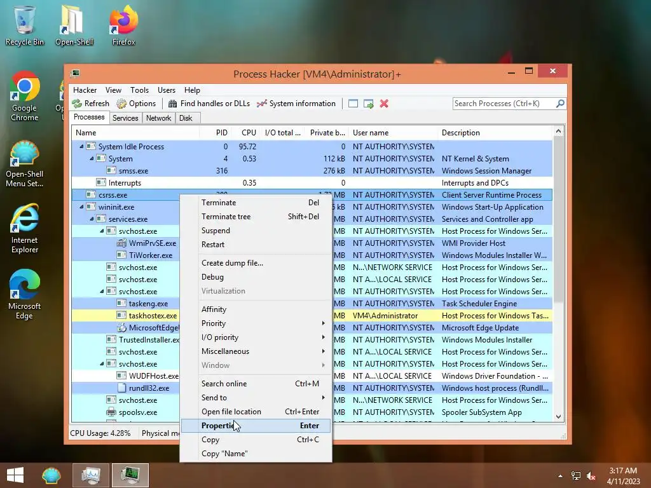Image resolution: width=651 pixels, height=488 pixels.
Task: Choose Open file location
Action: pyautogui.click(x=256, y=412)
